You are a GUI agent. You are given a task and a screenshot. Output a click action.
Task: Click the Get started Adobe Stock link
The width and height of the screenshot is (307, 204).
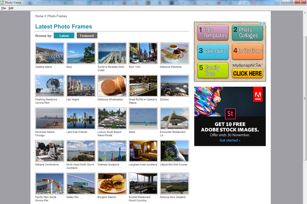[x=230, y=140]
